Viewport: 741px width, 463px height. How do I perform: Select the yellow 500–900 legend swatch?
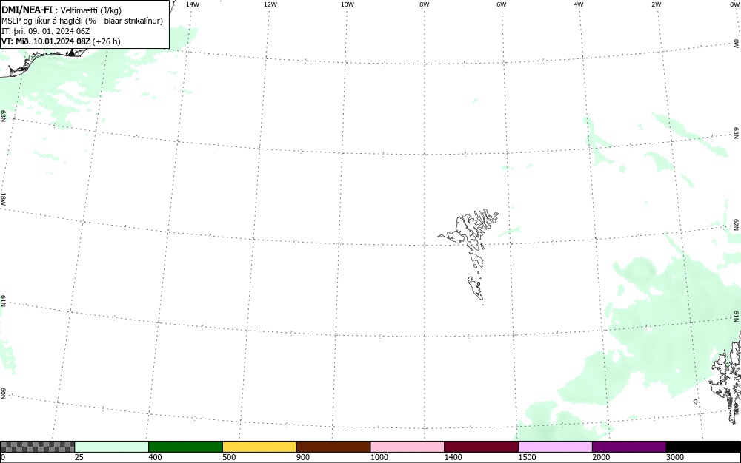pyautogui.click(x=259, y=447)
